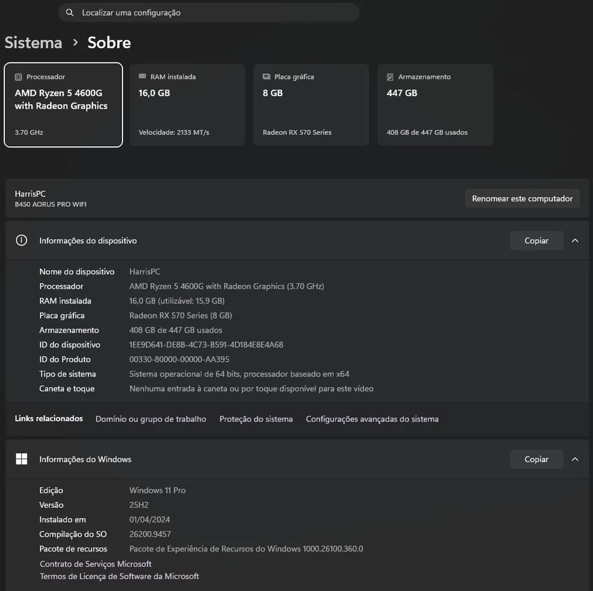This screenshot has width=593, height=591.
Task: Select the Processador AMD Ryzen card
Action: tap(63, 105)
